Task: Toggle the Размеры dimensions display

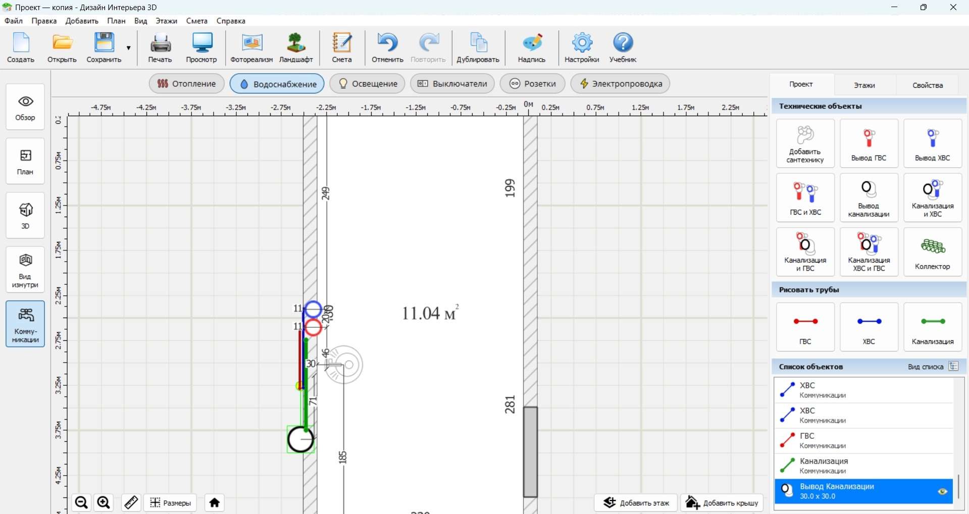Action: [x=171, y=502]
